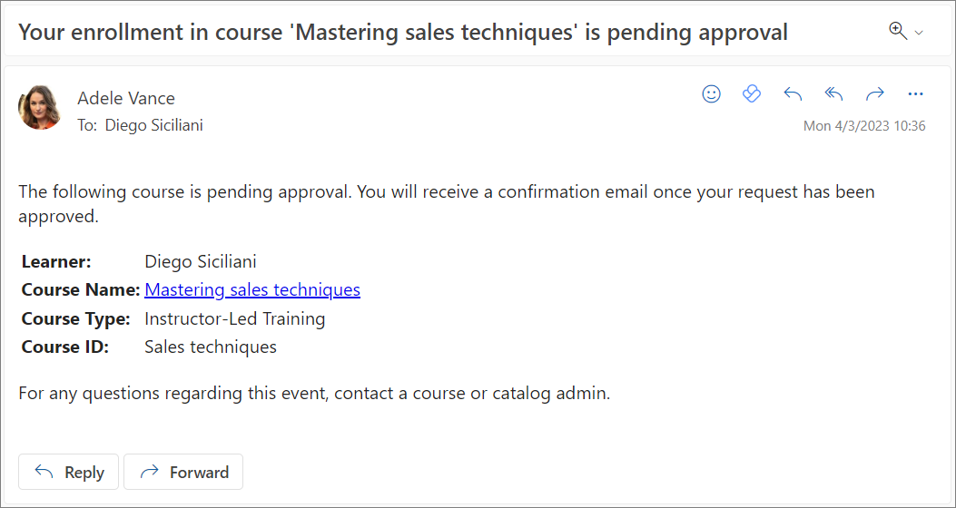Open the zoom options dropdown

(x=906, y=32)
